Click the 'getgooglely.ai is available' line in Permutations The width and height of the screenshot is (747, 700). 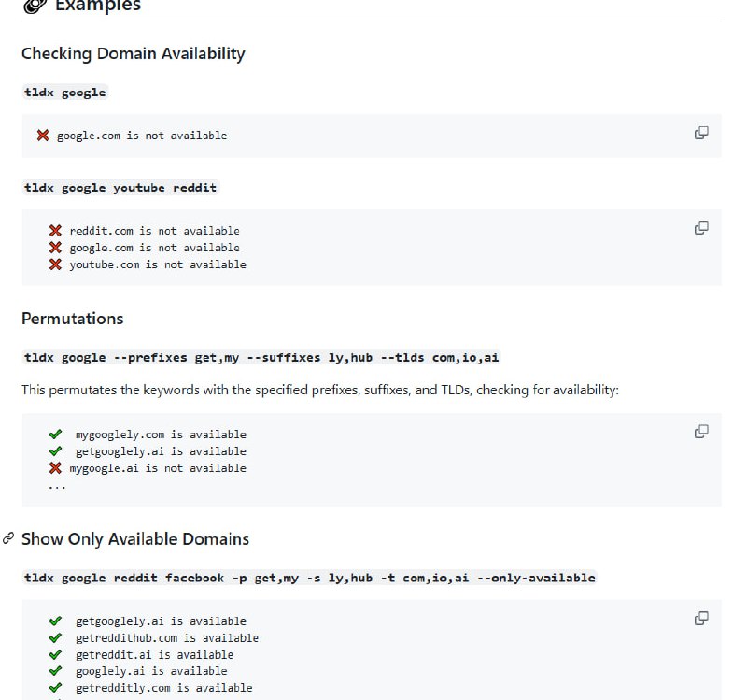[x=161, y=451]
